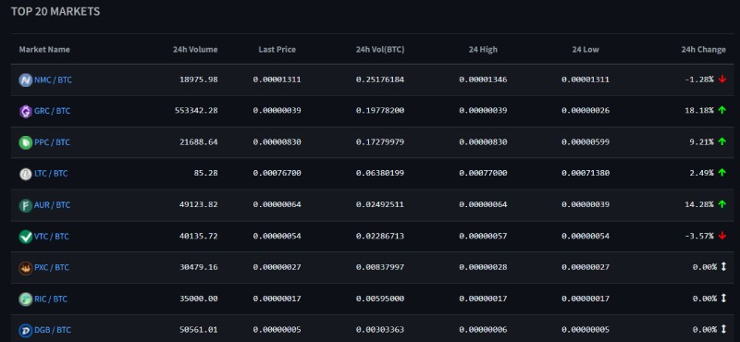Click the TOP 20 MARKETS heading
The image size is (740, 342).
(55, 11)
